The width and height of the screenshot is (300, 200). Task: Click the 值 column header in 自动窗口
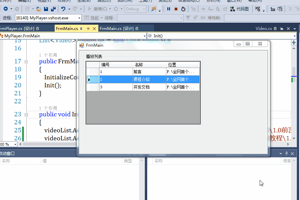[81, 161]
